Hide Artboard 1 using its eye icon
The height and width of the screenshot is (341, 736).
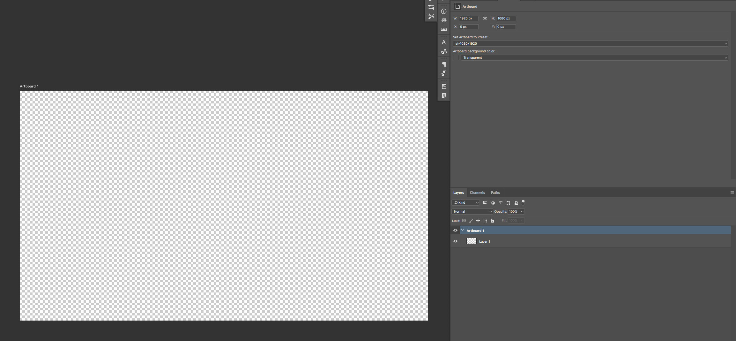[455, 231]
